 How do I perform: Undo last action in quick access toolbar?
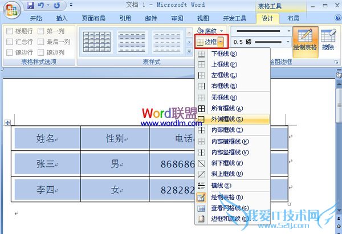41,5
